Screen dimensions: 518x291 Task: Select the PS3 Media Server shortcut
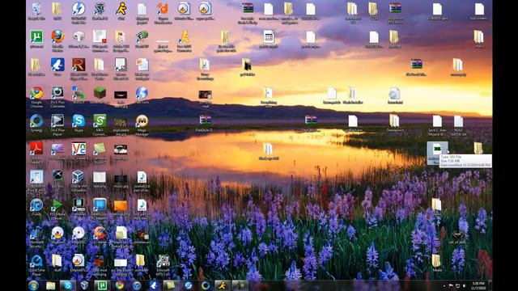click(x=57, y=209)
